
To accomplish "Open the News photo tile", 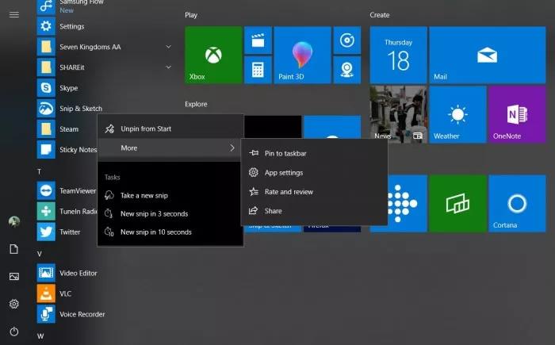I will [x=398, y=114].
